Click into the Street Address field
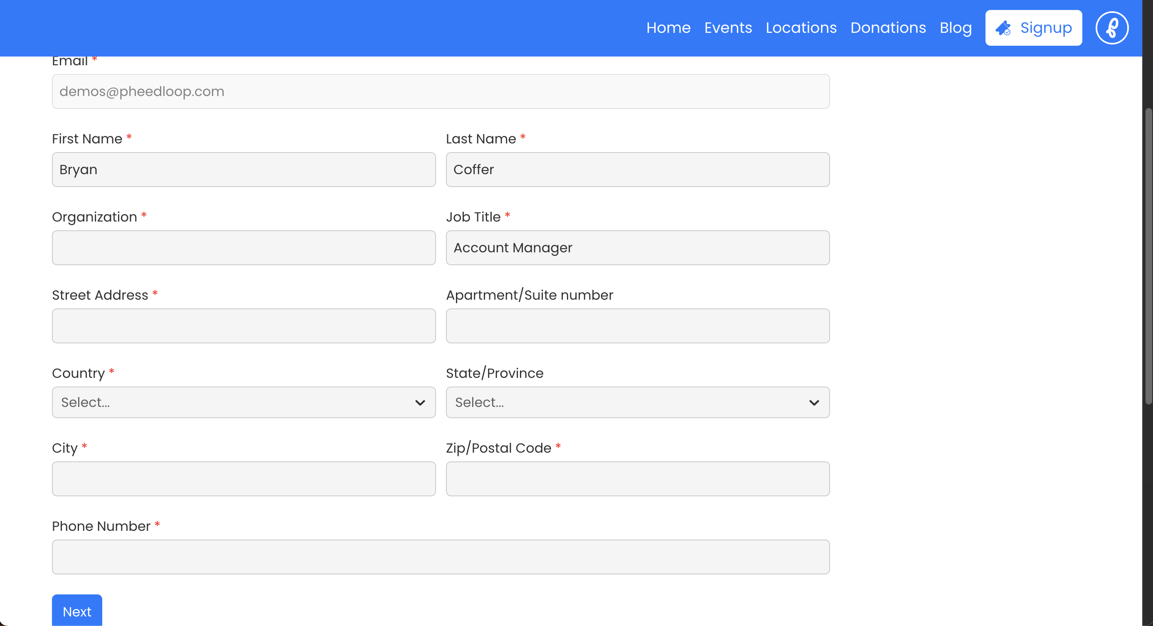The height and width of the screenshot is (626, 1153). 244,326
